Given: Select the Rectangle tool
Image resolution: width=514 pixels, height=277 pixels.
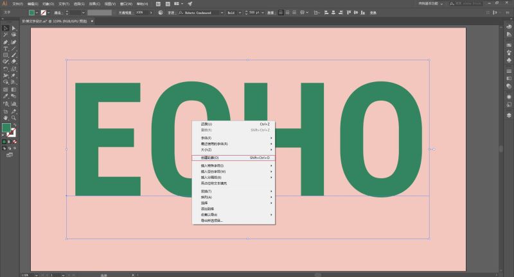Looking at the screenshot, I should pos(6,55).
